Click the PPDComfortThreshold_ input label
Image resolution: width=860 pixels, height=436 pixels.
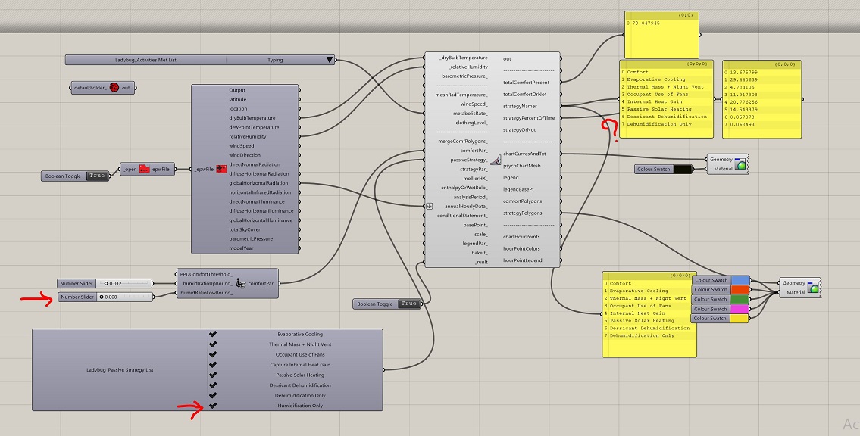point(206,275)
